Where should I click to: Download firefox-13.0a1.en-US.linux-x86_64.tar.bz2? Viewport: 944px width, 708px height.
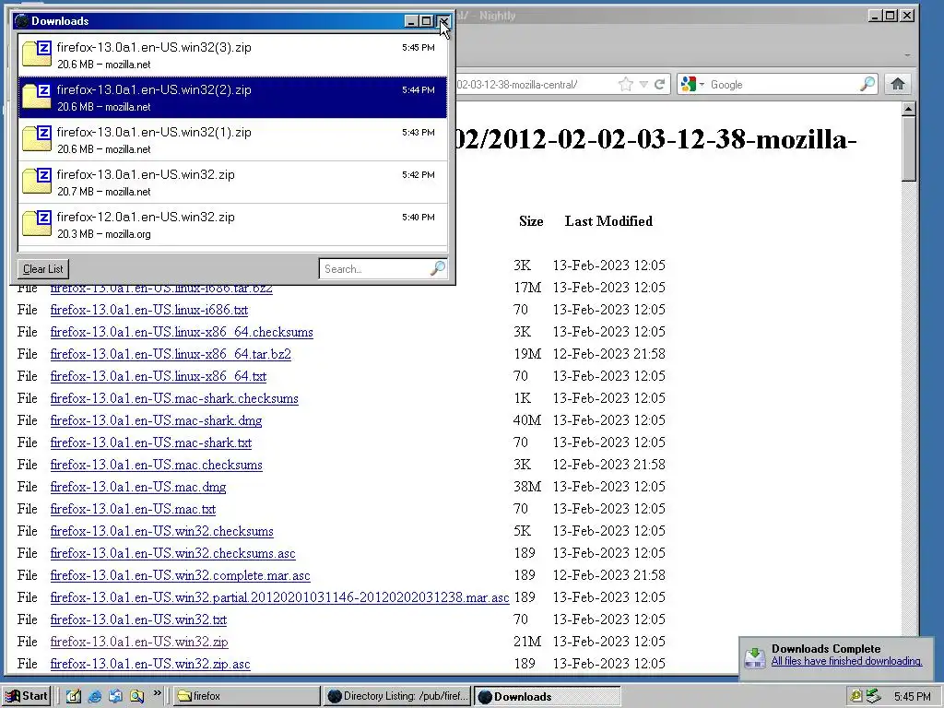click(x=171, y=354)
